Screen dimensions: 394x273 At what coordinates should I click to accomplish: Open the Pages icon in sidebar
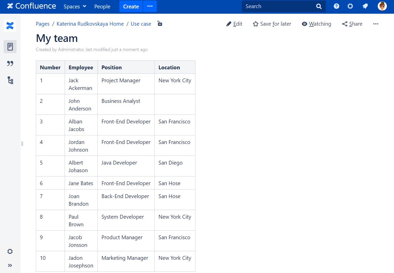coord(10,47)
